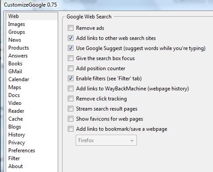Viewport: 213px width, 172px height.
Task: Go to the Filter category
Action: pyautogui.click(x=32, y=158)
